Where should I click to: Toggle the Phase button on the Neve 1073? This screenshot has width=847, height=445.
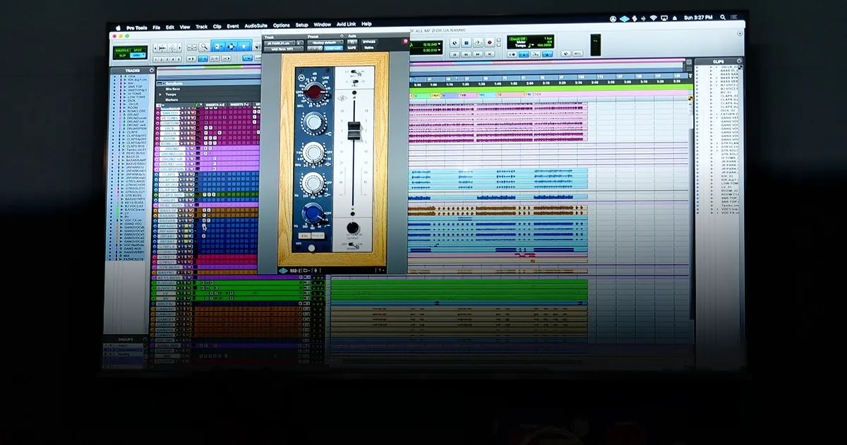[x=318, y=236]
